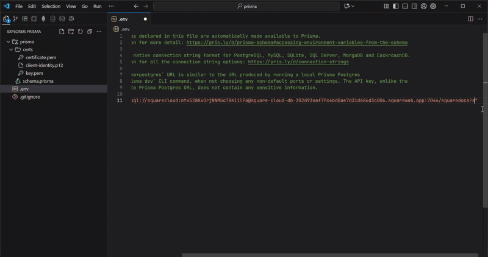This screenshot has height=257, width=488.
Task: Refresh the Explorer file tree
Action: (x=80, y=32)
